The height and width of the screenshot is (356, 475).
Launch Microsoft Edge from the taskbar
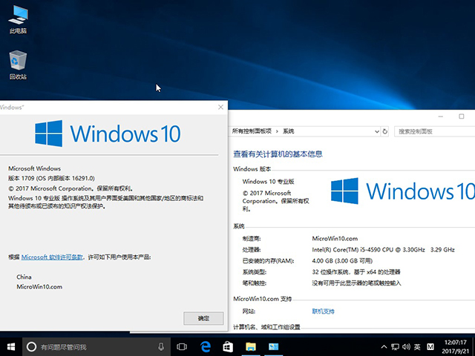tap(206, 346)
